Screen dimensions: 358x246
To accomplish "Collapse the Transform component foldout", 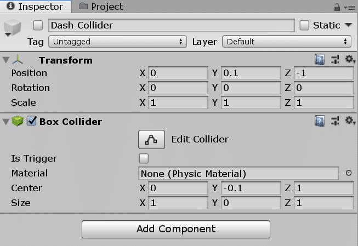I will [6, 60].
